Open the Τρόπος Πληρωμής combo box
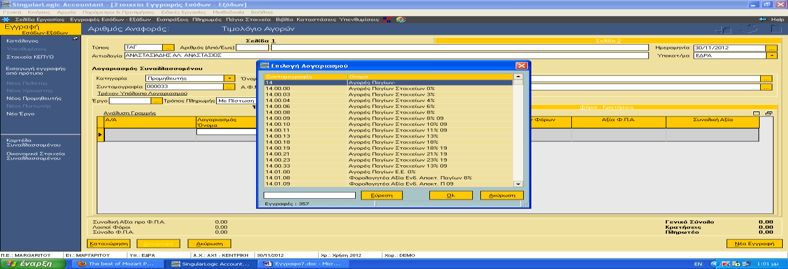Screen dimensions: 788x269 point(237,101)
